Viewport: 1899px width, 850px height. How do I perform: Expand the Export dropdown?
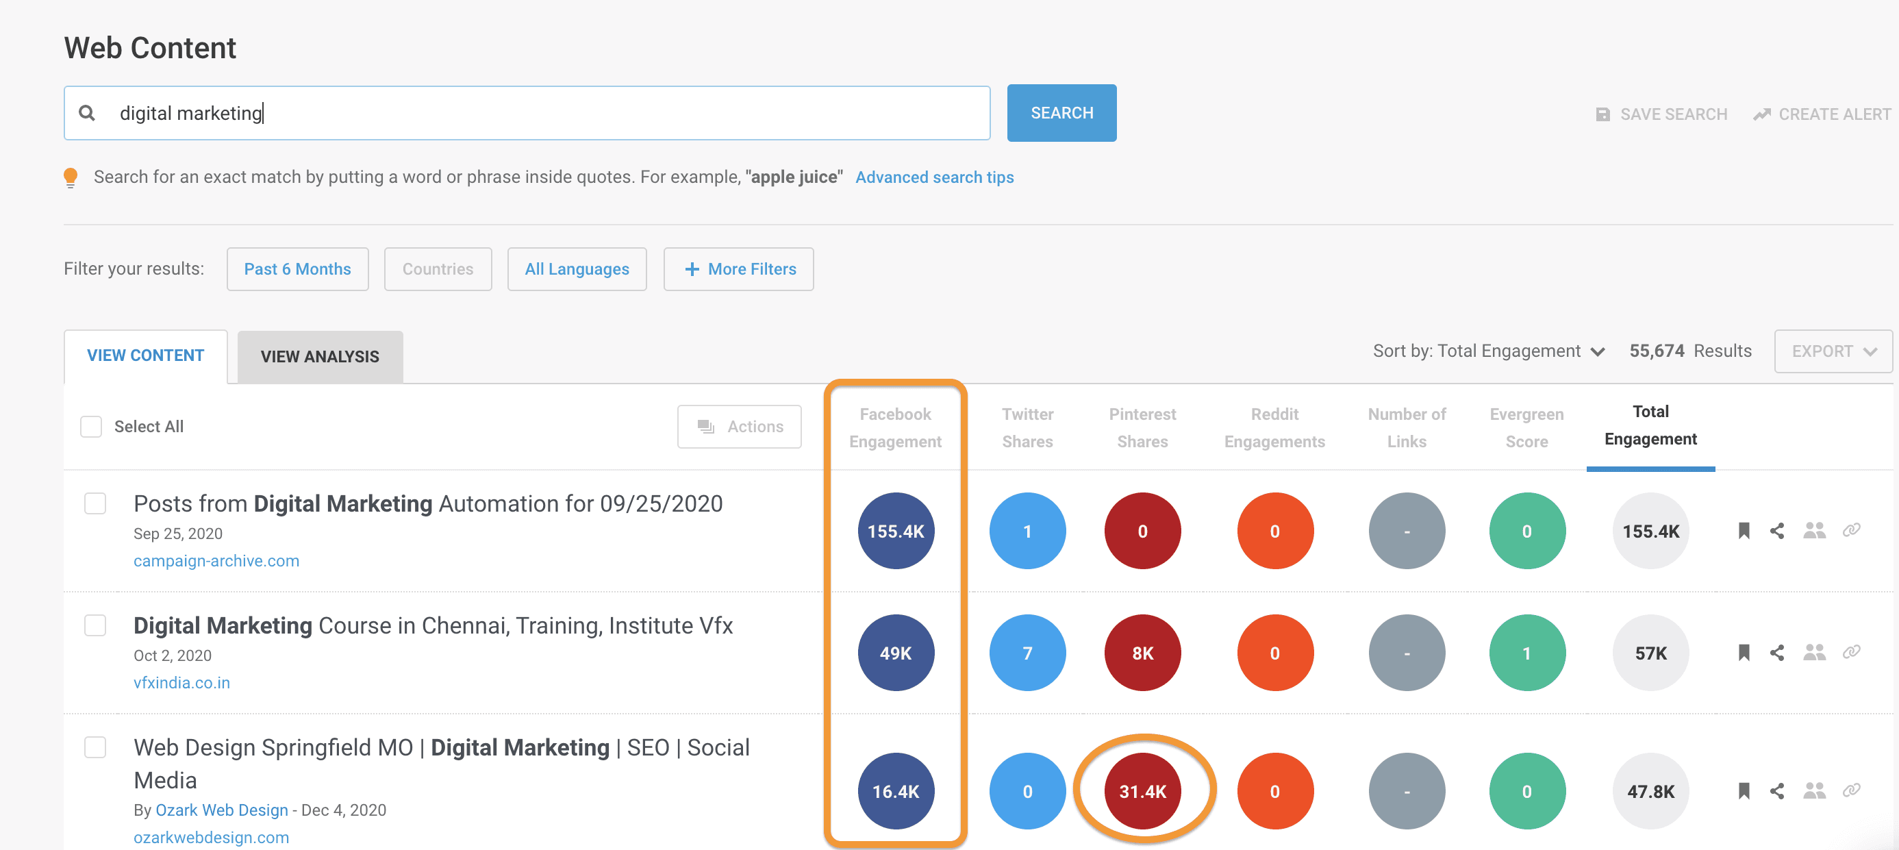point(1833,351)
